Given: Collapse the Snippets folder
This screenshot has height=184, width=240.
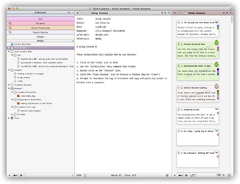Looking at the screenshot, I should [x=9, y=70].
